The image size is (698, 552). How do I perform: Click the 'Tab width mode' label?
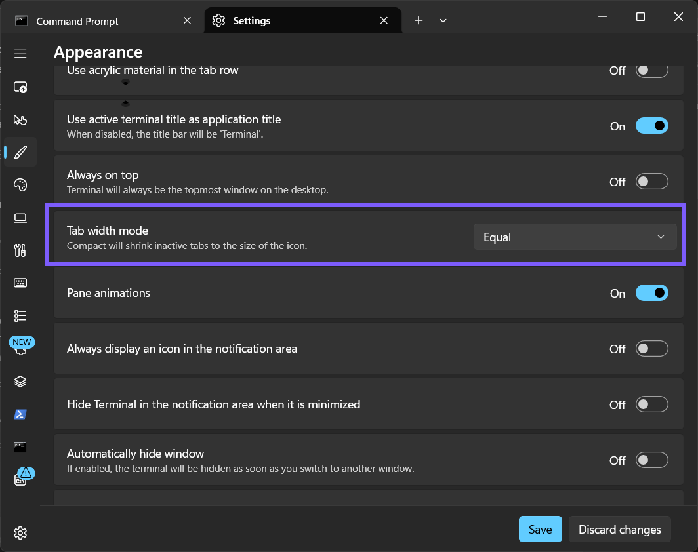pyautogui.click(x=108, y=230)
